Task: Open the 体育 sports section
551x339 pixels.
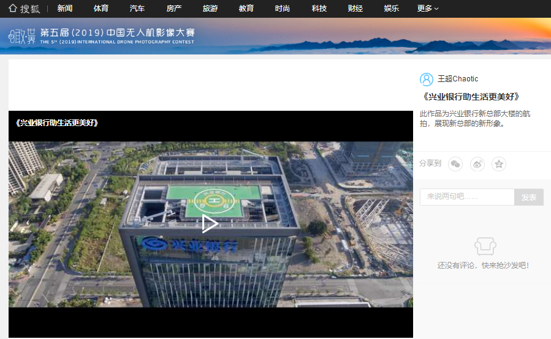Action: 101,9
